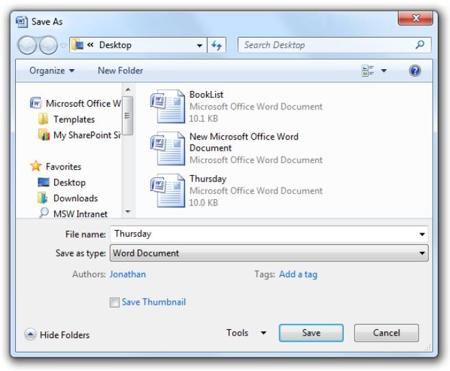Viewport: 450px width, 371px height.
Task: Select the Thursday file name in list
Action: pos(208,179)
